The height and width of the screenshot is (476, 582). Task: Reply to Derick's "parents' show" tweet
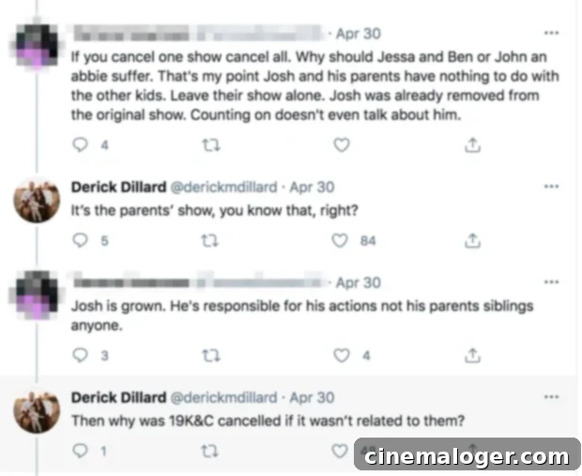point(81,241)
